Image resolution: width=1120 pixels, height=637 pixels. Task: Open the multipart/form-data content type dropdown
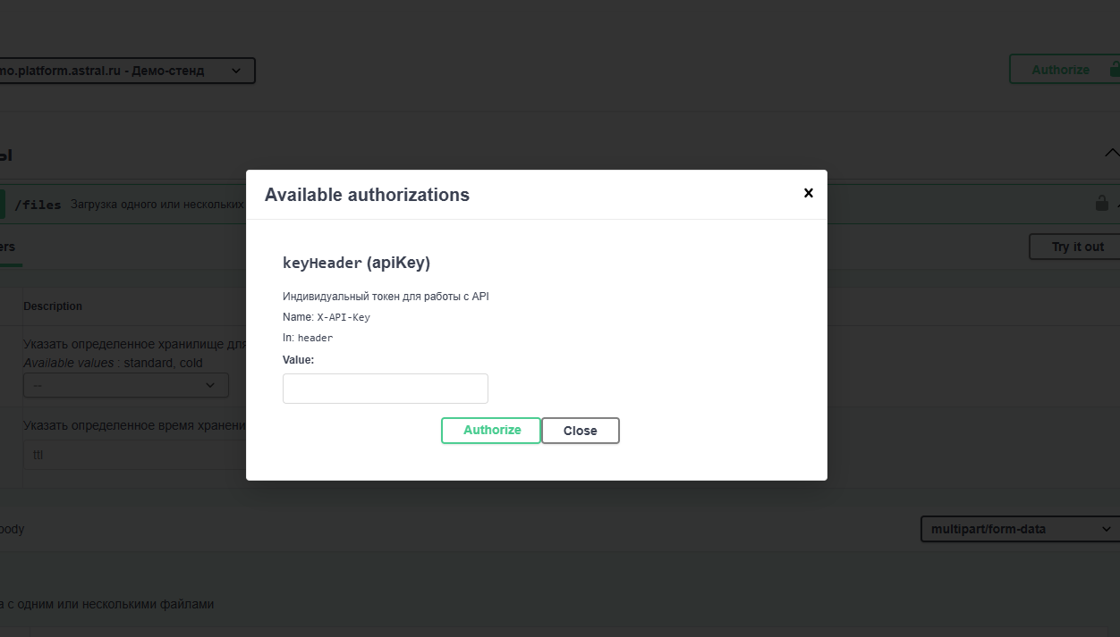point(1020,529)
